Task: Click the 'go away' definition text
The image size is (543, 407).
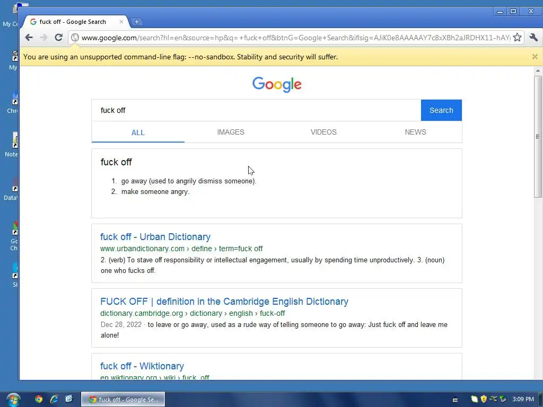Action: [x=189, y=181]
